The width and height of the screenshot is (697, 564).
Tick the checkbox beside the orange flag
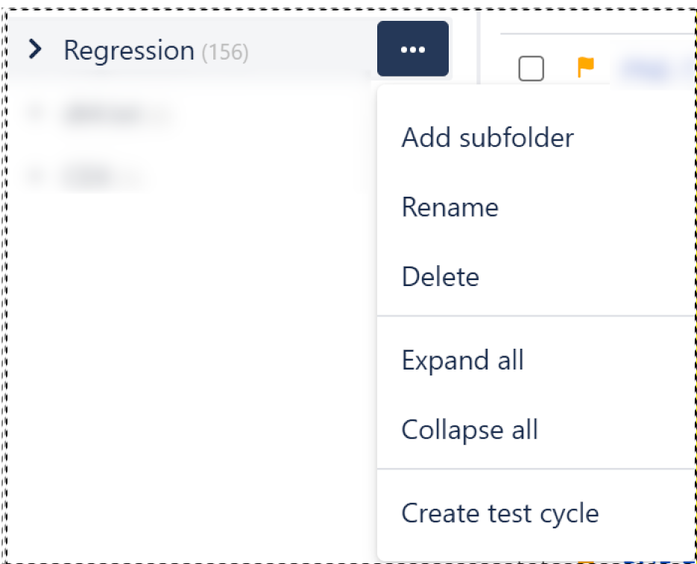(531, 69)
